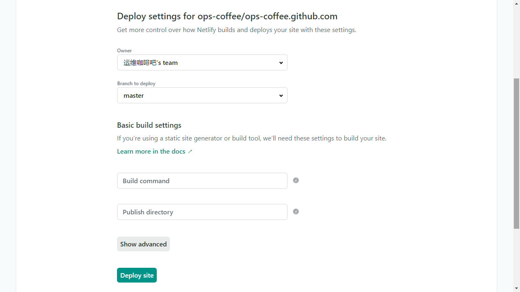Click the scrollbar up arrow

point(516,3)
